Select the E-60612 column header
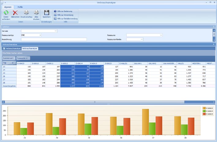Image resolution: width=217 pixels, height=142 pixels. click(x=67, y=64)
